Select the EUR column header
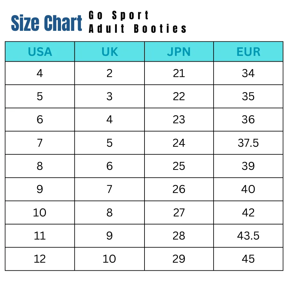Image resolution: width=289 pixels, height=289 pixels. [248, 52]
